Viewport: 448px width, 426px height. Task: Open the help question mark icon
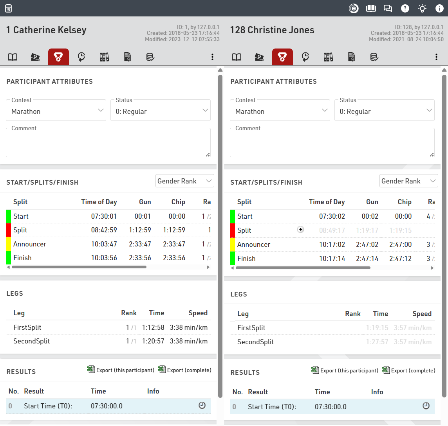(405, 8)
